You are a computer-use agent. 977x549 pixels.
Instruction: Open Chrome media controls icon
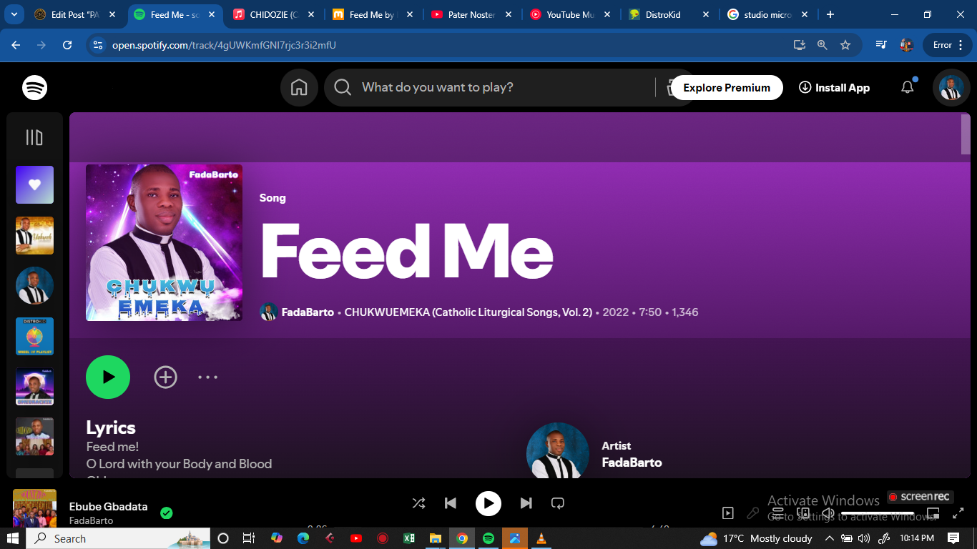click(881, 45)
